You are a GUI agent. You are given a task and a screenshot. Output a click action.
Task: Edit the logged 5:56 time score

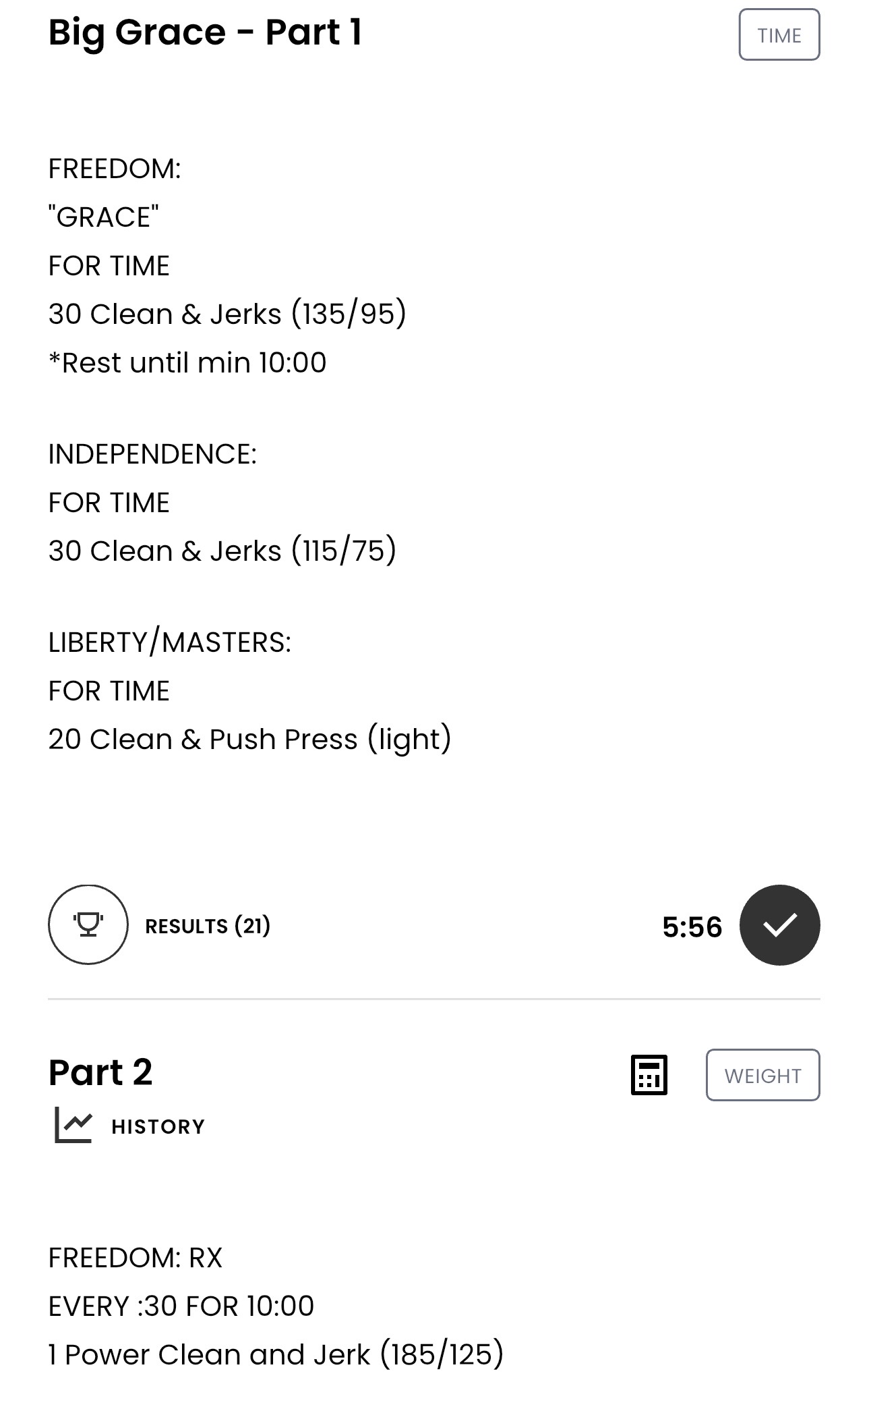(x=692, y=927)
